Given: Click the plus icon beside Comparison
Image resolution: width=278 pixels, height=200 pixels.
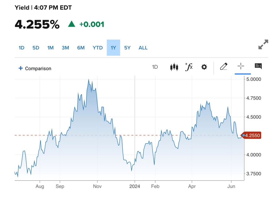Looking at the screenshot, I should click(x=21, y=68).
